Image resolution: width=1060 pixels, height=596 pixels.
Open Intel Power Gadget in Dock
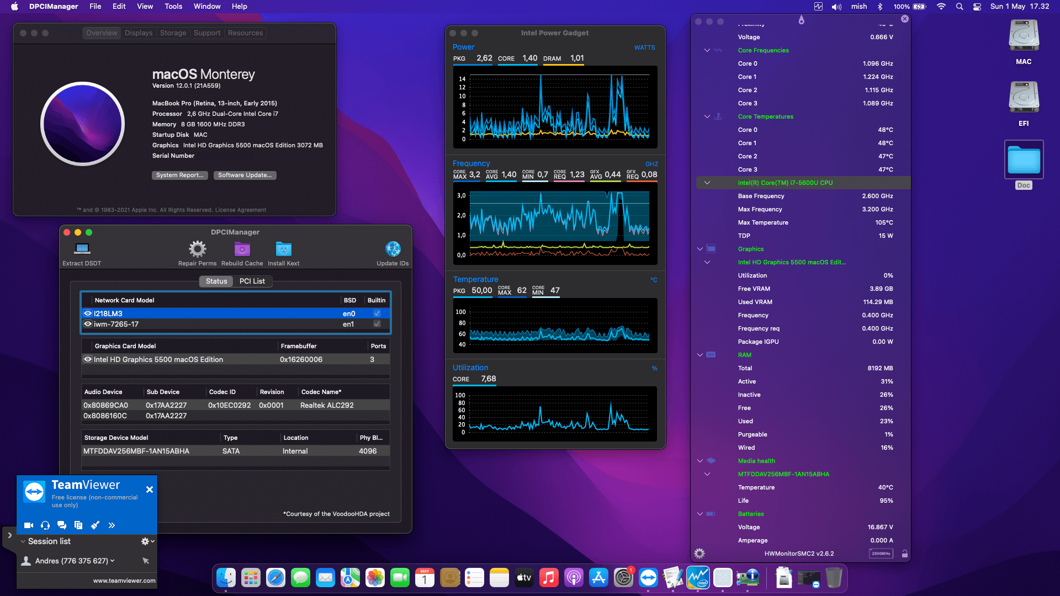tap(698, 578)
